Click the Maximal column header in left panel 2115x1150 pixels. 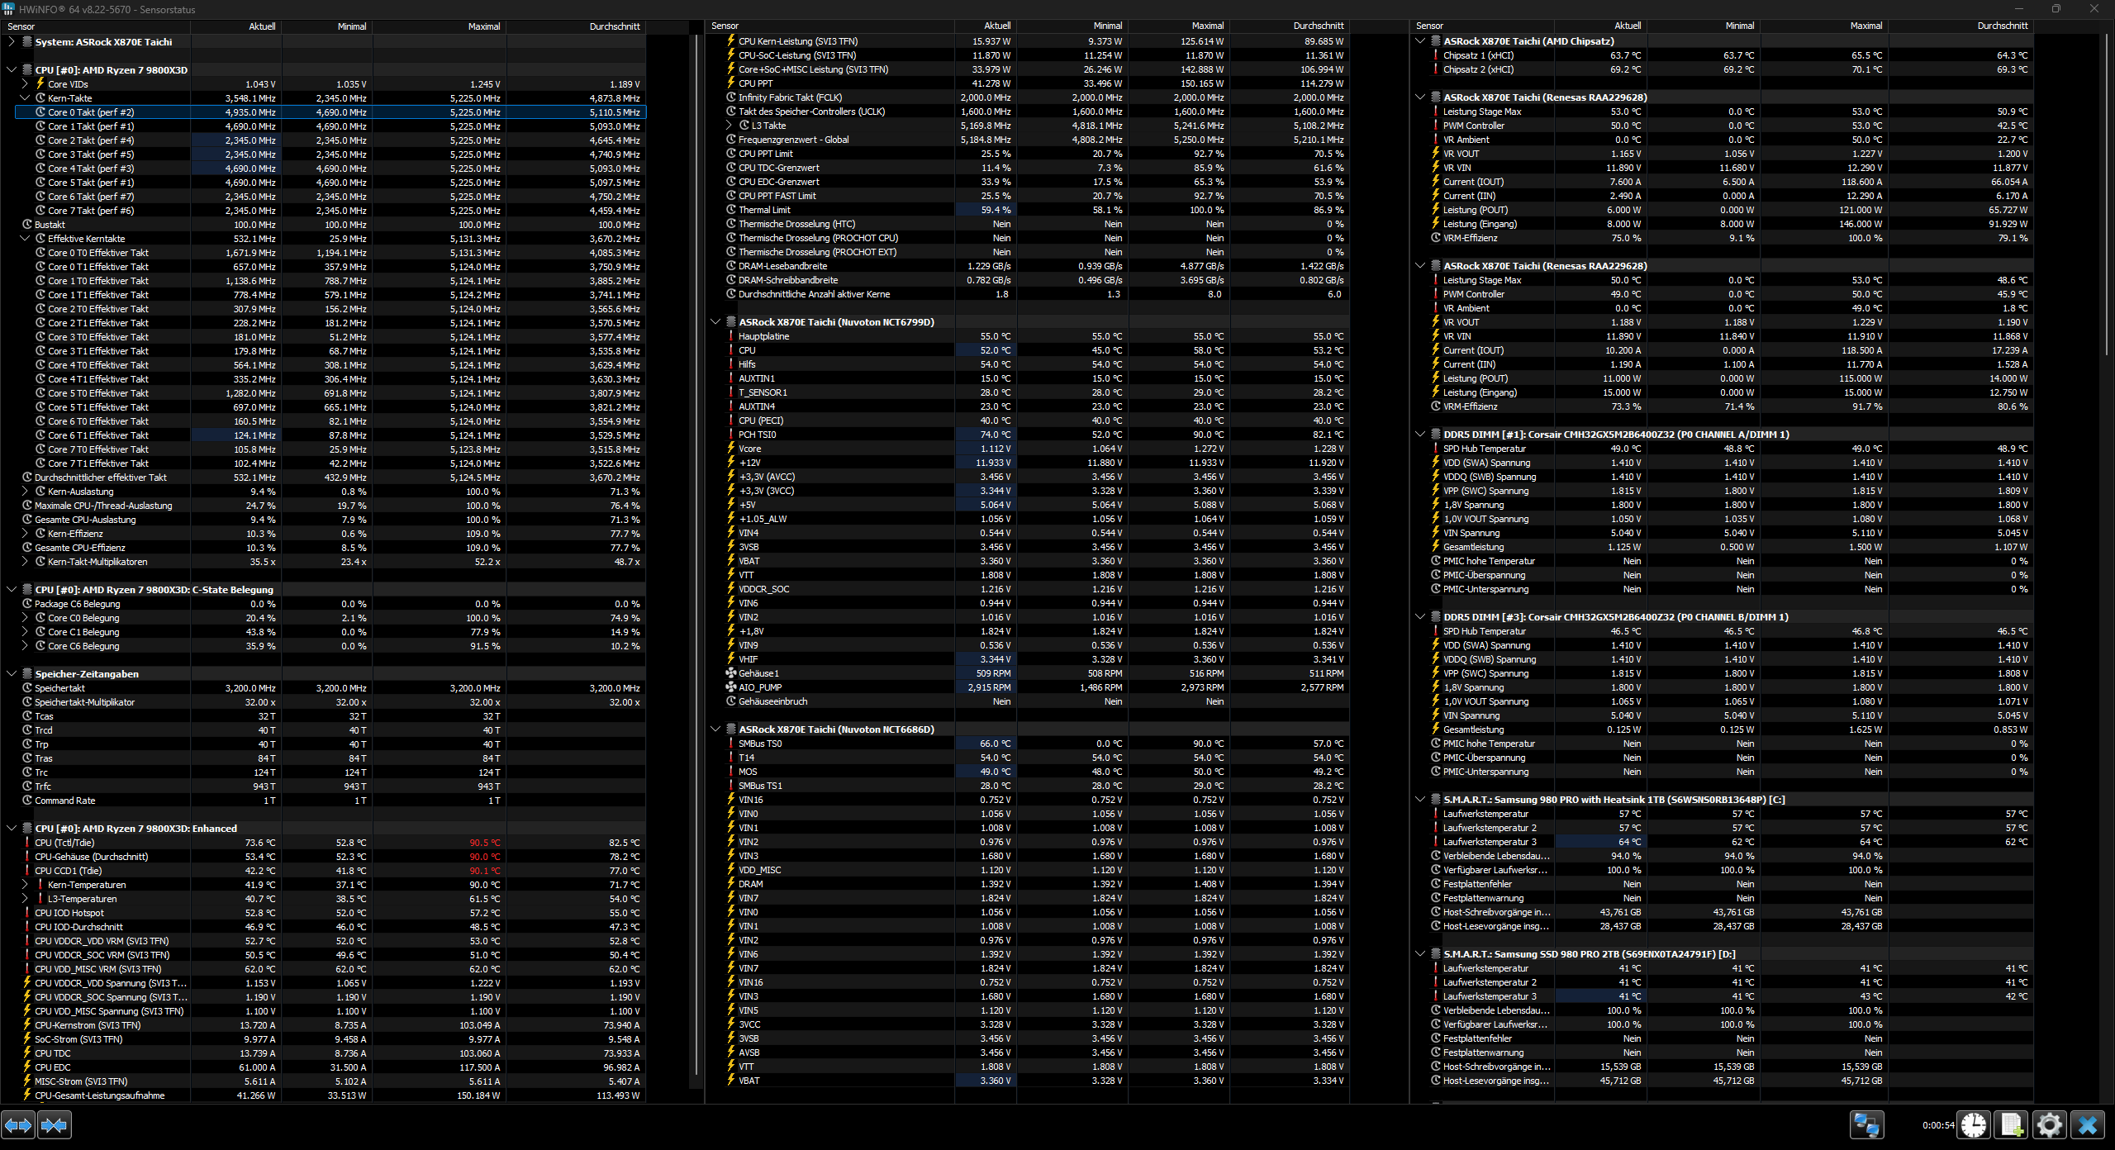tap(483, 26)
